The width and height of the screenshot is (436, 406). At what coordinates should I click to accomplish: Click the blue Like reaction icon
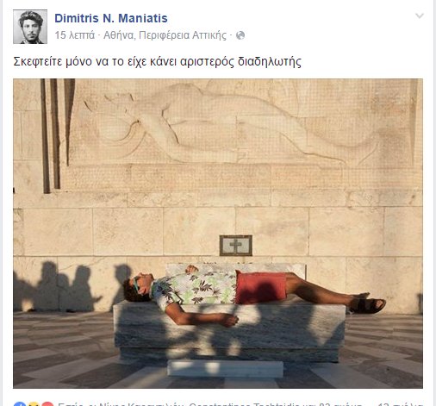[x=20, y=404]
